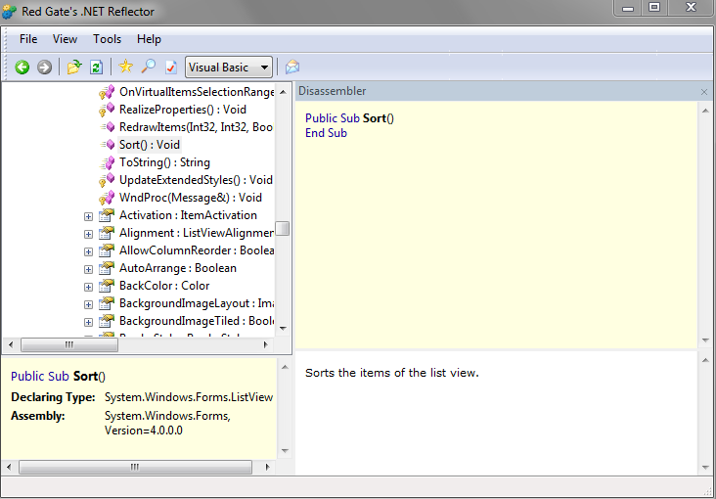Screen dimensions: 716x499
Task: Select the AutoArrange : Boolean row
Action: [178, 268]
